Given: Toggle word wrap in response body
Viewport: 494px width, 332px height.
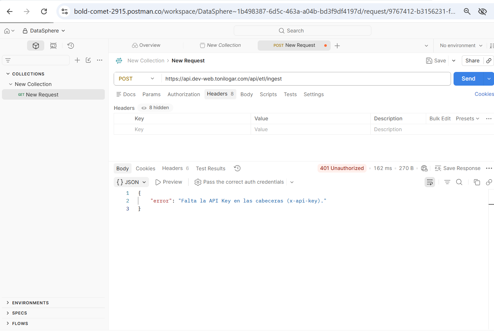Looking at the screenshot, I should coord(430,182).
